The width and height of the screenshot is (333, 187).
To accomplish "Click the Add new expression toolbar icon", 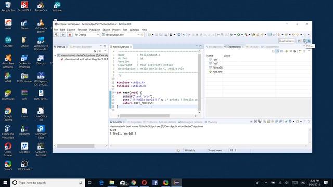I will click(x=287, y=51).
